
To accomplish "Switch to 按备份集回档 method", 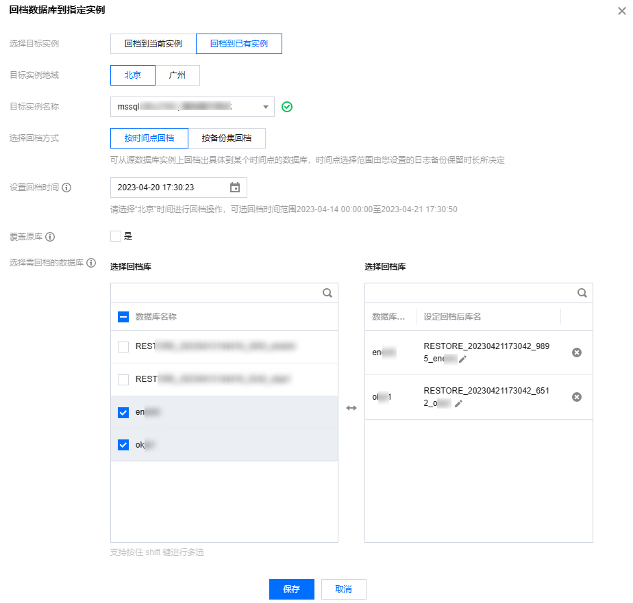I will [226, 138].
